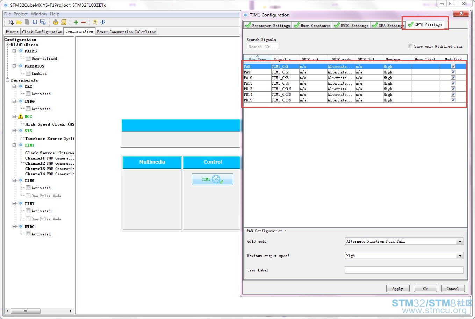
Task: Select the PB15 TIM1_CH3N table row
Action: tap(355, 100)
